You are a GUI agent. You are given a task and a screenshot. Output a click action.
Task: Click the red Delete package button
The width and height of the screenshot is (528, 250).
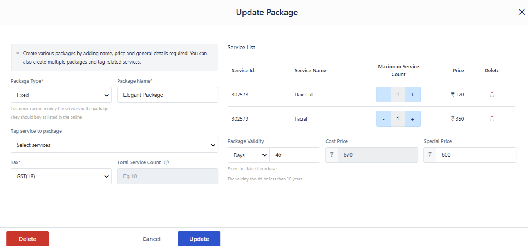[x=27, y=239]
